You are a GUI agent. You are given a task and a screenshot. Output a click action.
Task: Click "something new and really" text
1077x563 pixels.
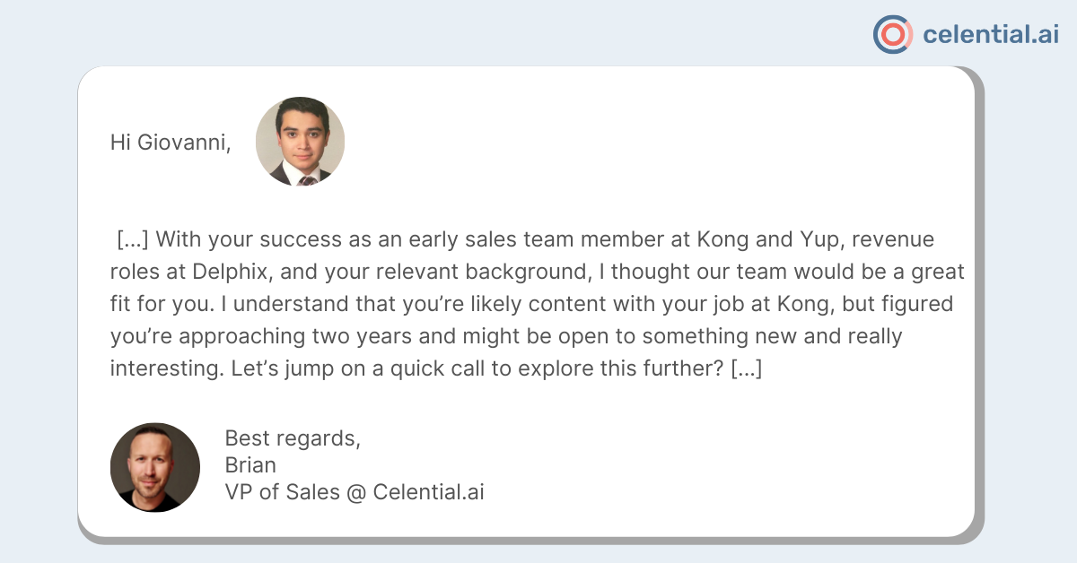[775, 336]
